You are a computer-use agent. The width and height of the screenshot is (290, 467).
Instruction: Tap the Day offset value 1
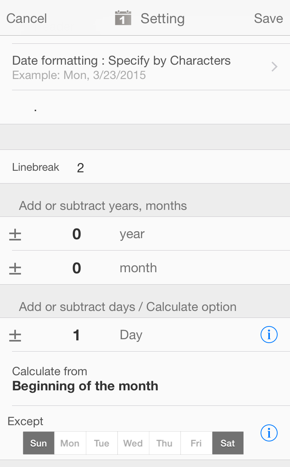tap(77, 335)
